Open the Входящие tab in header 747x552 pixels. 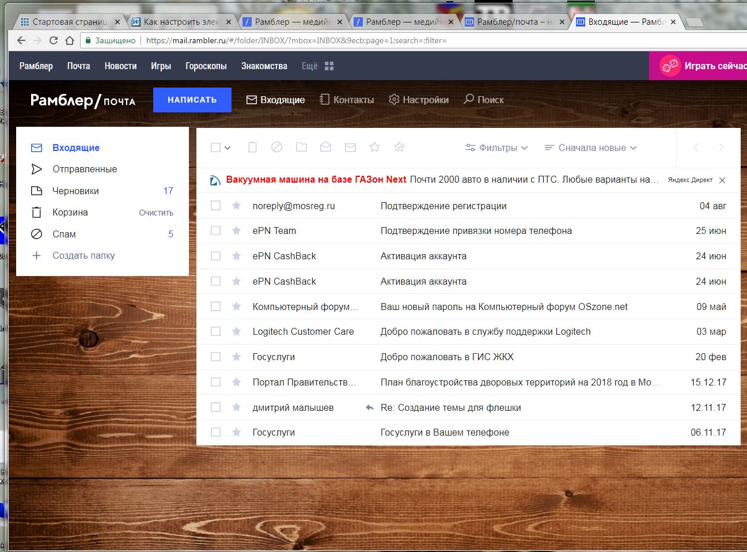(276, 100)
